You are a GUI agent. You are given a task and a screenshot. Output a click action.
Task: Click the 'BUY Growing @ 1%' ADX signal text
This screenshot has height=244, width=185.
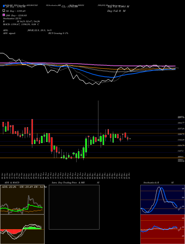pos(58,33)
